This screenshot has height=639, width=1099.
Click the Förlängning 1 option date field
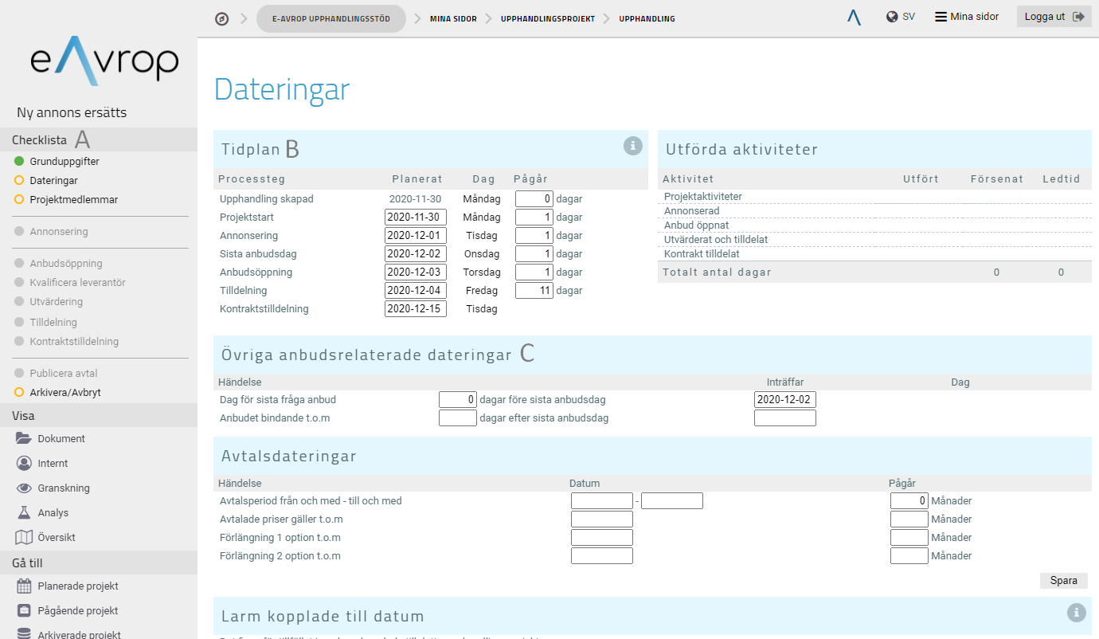click(x=602, y=538)
